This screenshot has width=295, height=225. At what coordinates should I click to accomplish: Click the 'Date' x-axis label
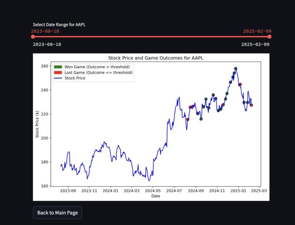(x=156, y=196)
